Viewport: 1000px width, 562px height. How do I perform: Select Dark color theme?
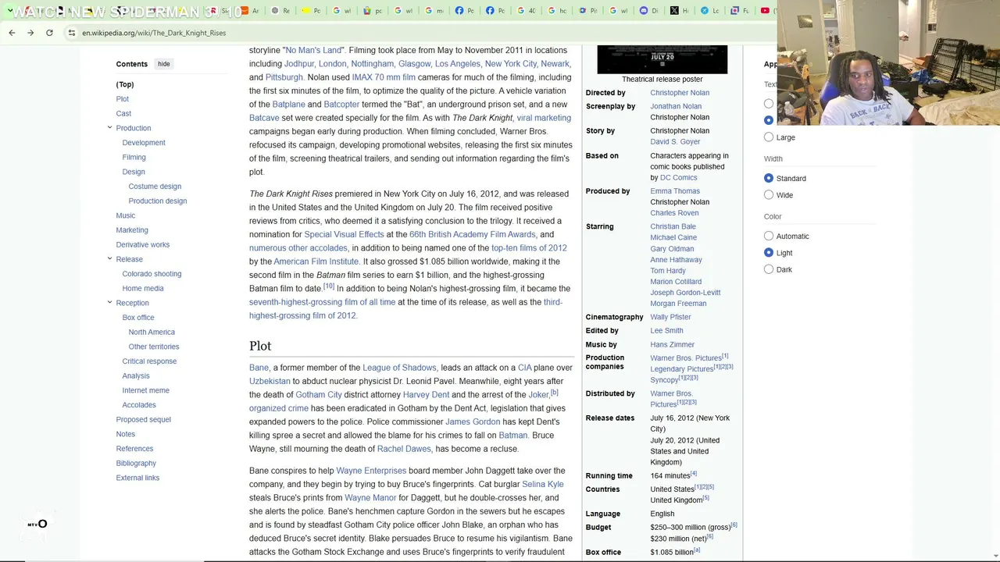pyautogui.click(x=769, y=270)
